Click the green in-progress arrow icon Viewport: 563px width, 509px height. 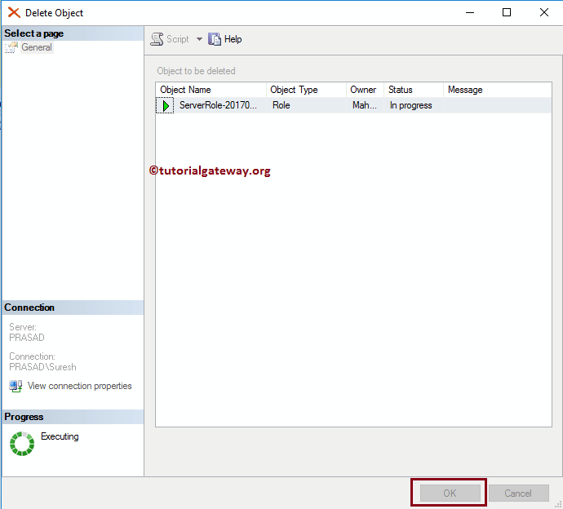165,105
